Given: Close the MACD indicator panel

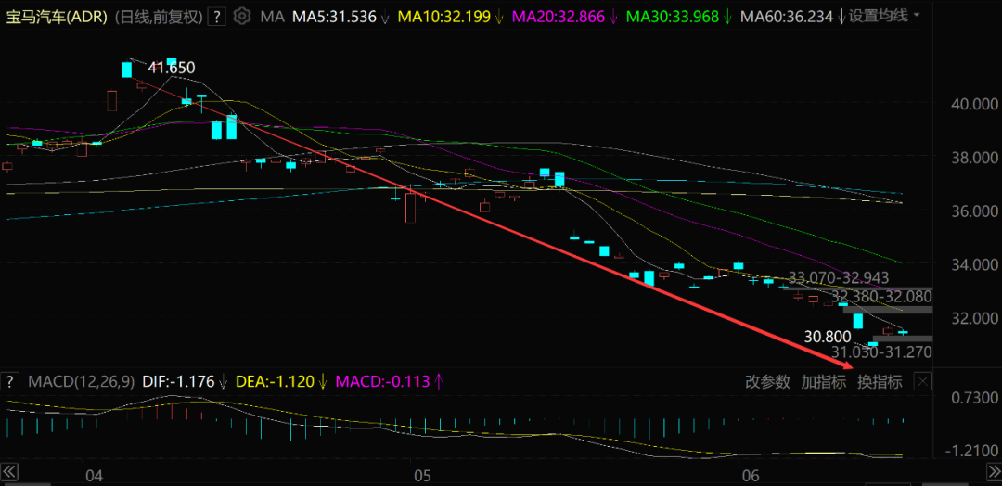Looking at the screenshot, I should point(924,382).
